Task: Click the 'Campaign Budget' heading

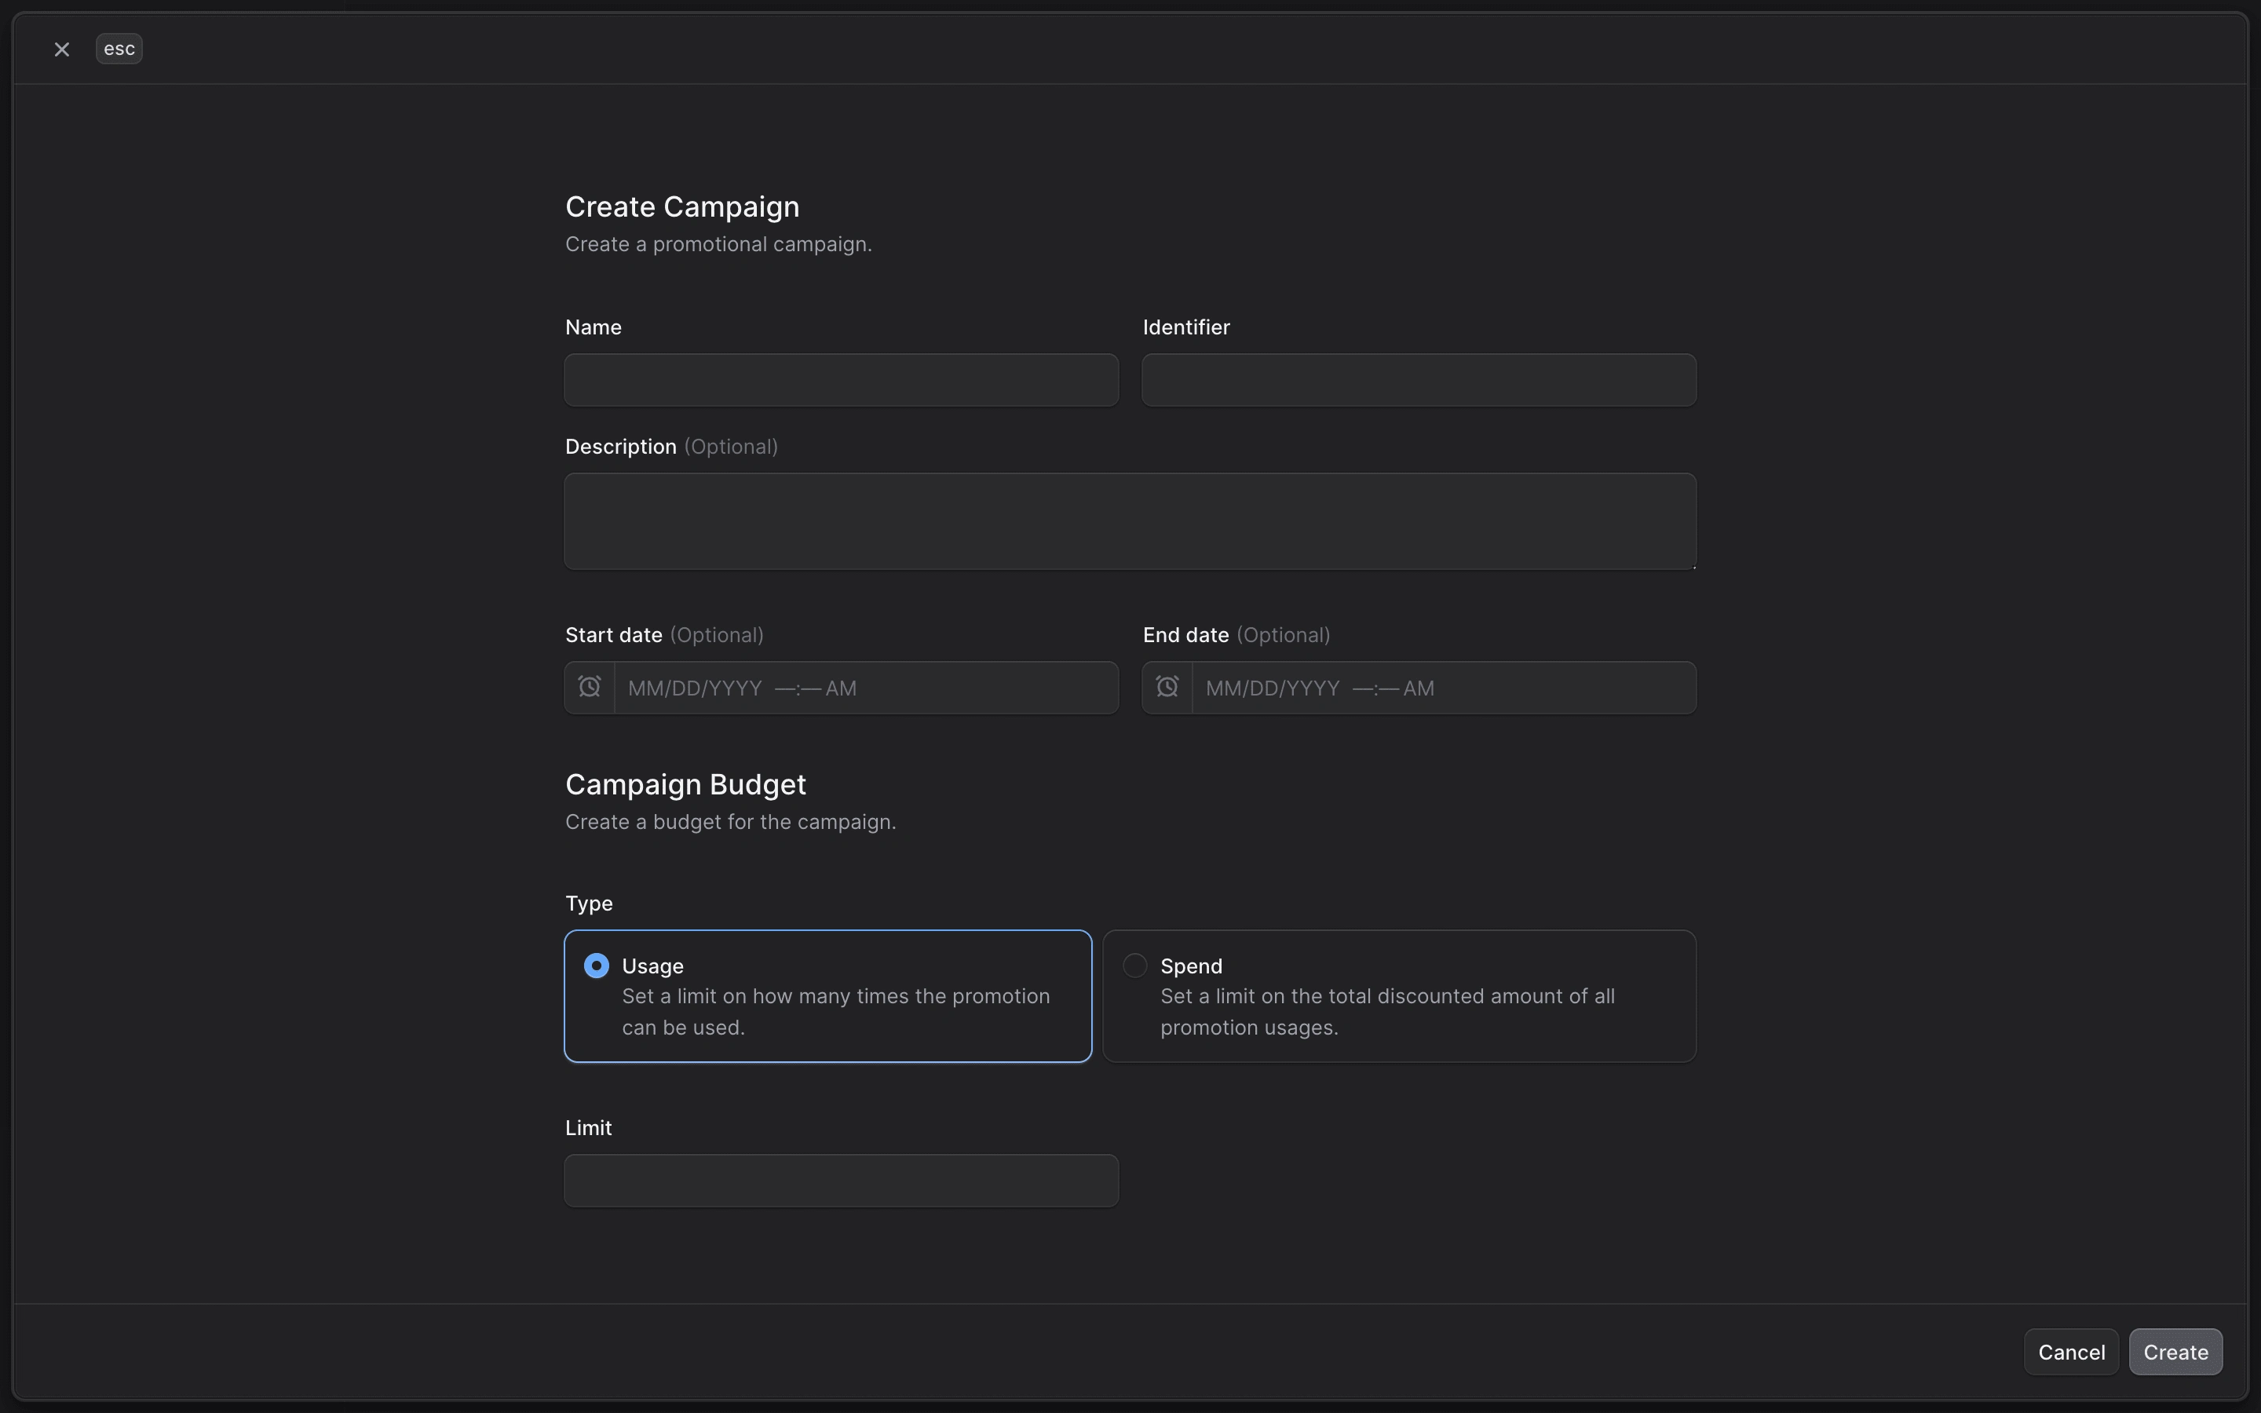Action: (x=685, y=784)
